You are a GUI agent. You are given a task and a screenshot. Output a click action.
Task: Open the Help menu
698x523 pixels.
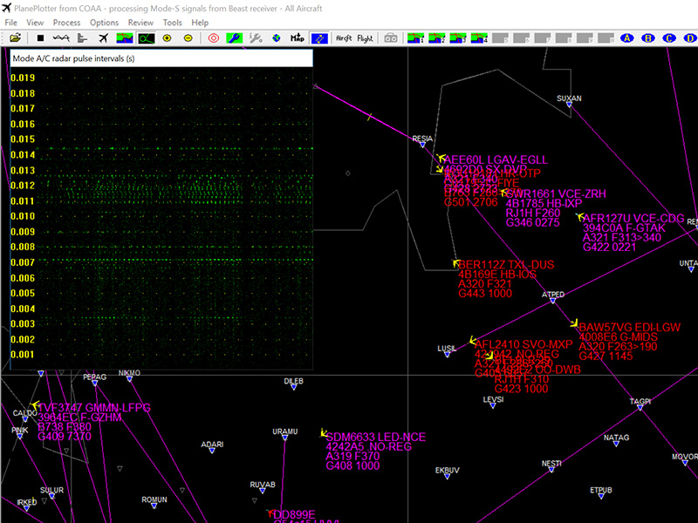200,23
